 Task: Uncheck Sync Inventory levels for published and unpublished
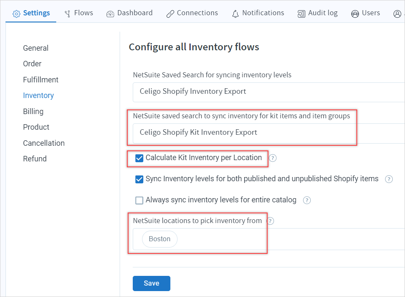139,179
